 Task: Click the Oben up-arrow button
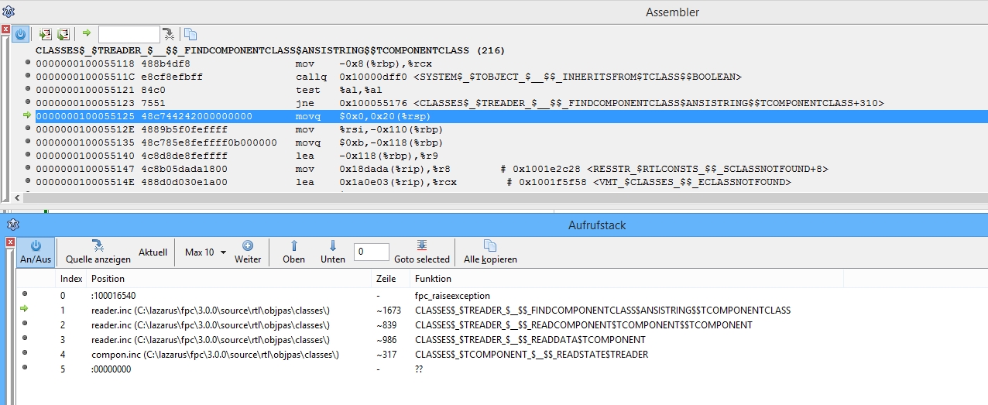point(293,252)
